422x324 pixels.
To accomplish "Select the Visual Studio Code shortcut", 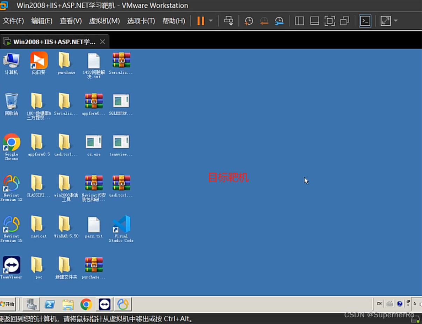I will [x=121, y=229].
